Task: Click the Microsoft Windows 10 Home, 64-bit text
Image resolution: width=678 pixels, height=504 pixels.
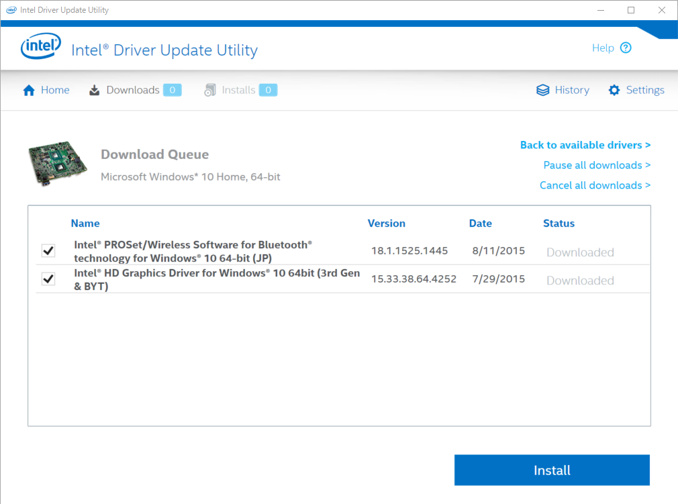Action: click(x=190, y=177)
